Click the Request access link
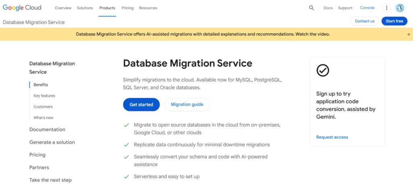The width and height of the screenshot is (413, 192). (332, 137)
